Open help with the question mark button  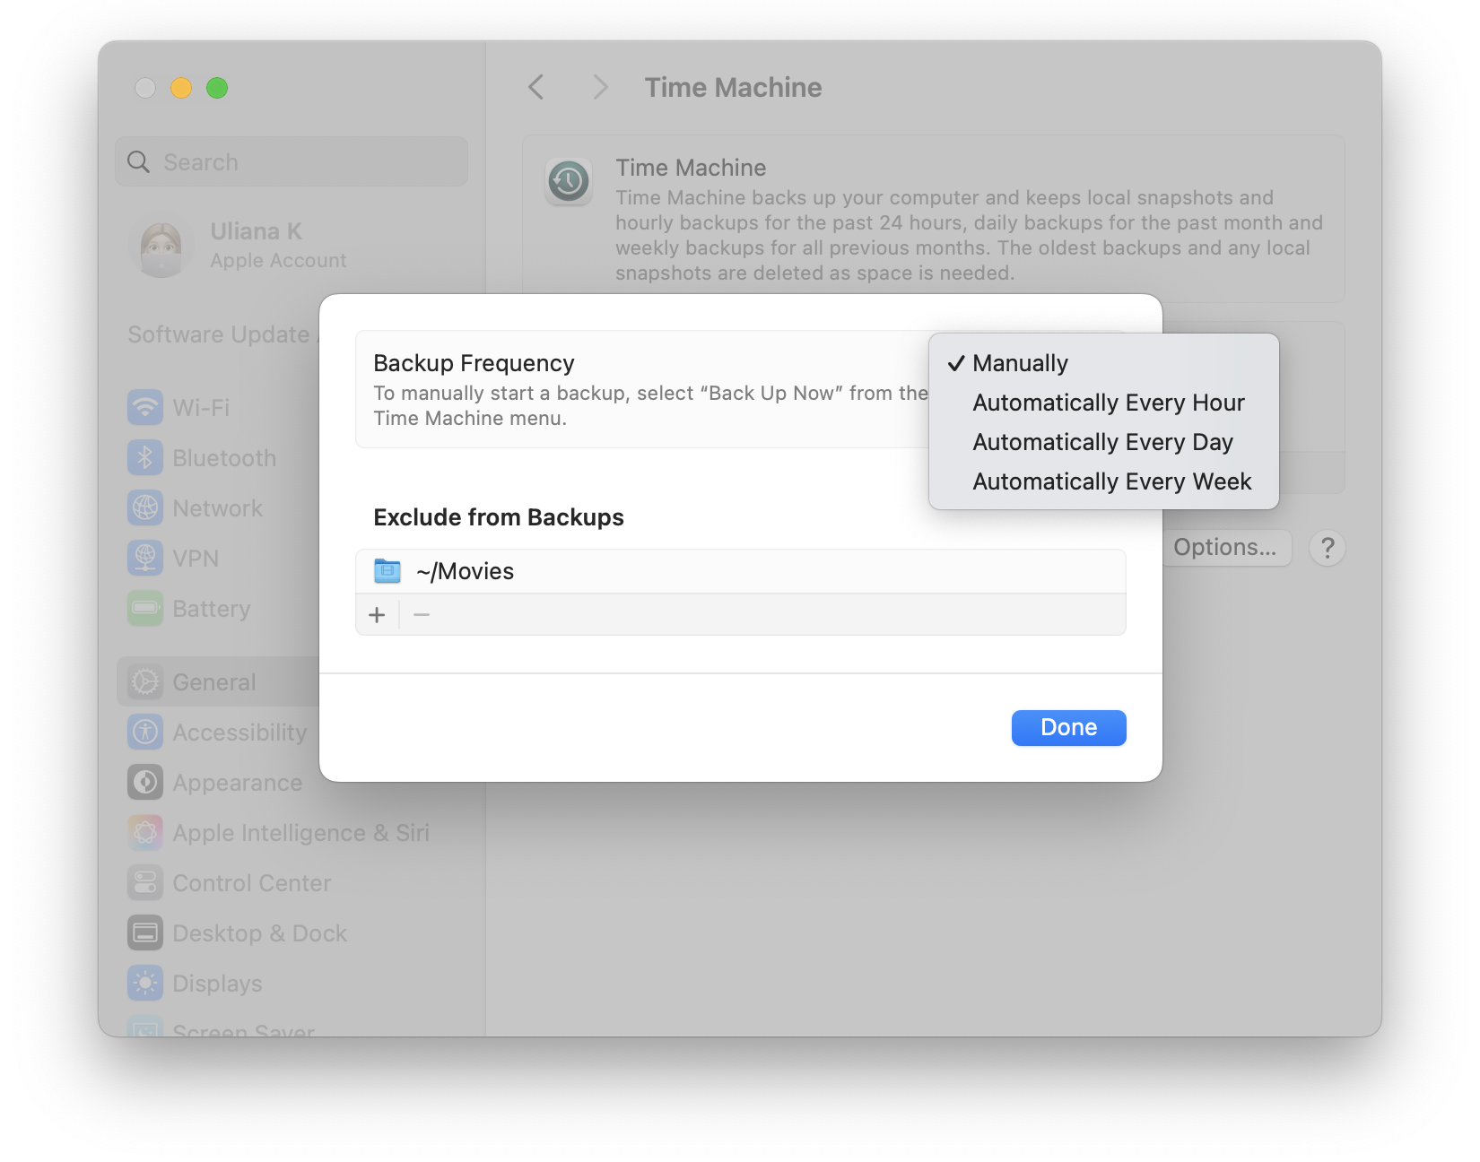pos(1328,547)
